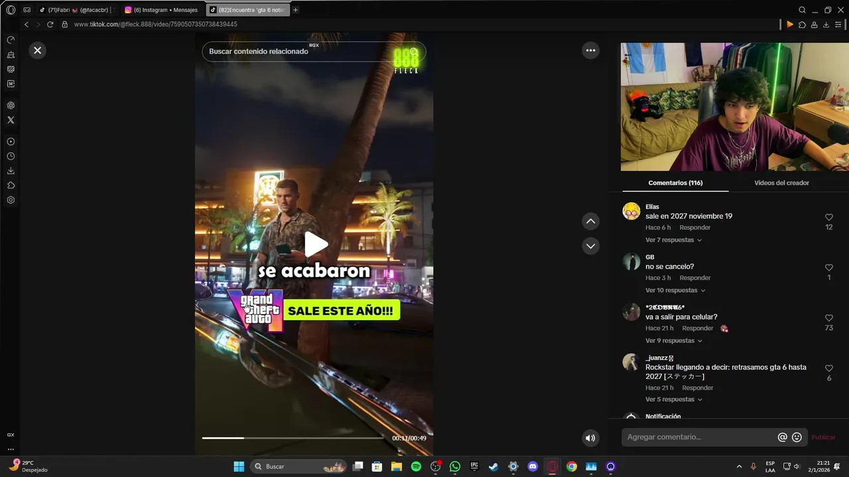Seek the video progress bar
This screenshot has width=849, height=477.
coord(293,438)
